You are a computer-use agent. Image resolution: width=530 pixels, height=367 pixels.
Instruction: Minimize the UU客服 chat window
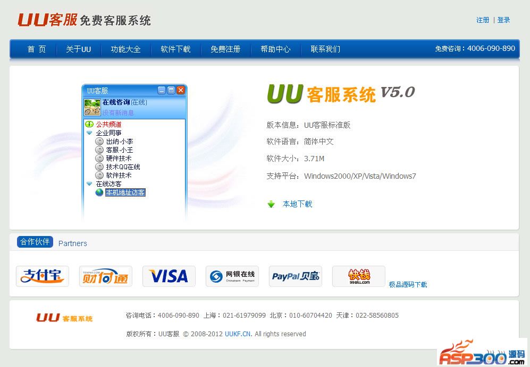coord(162,90)
